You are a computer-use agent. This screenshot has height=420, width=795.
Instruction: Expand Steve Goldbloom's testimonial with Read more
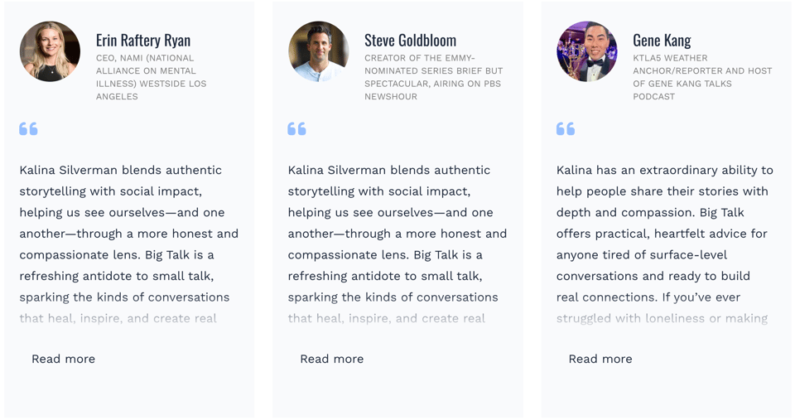331,359
